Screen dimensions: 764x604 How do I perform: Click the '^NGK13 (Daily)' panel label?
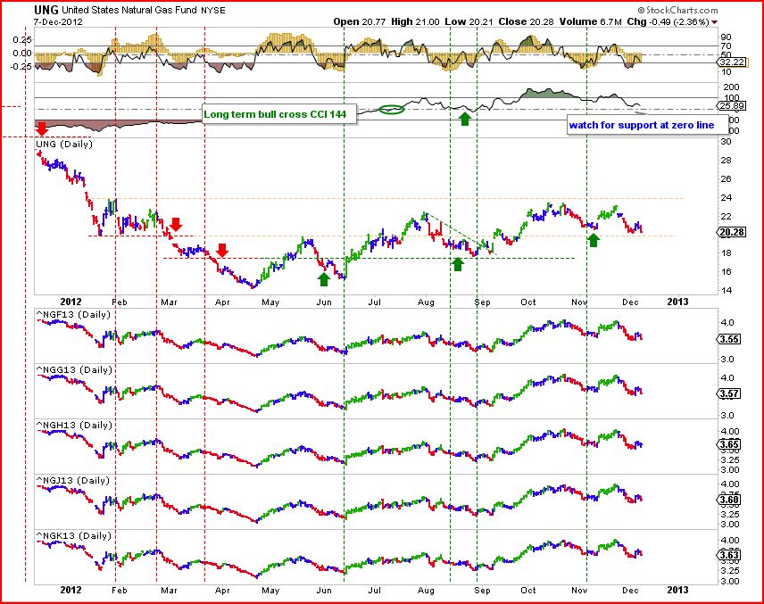point(74,536)
